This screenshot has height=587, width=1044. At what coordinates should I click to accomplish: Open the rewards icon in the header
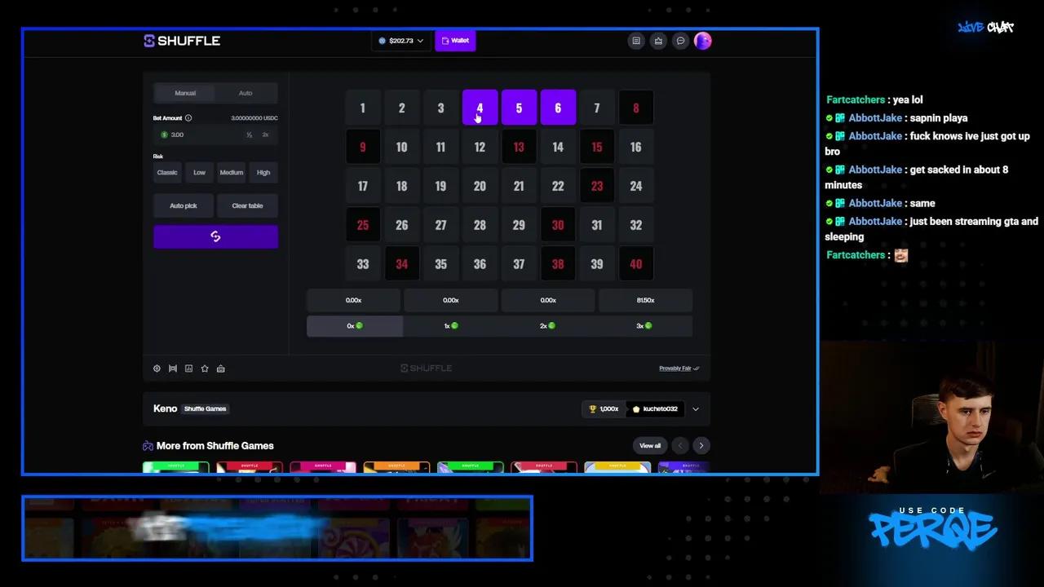point(658,41)
